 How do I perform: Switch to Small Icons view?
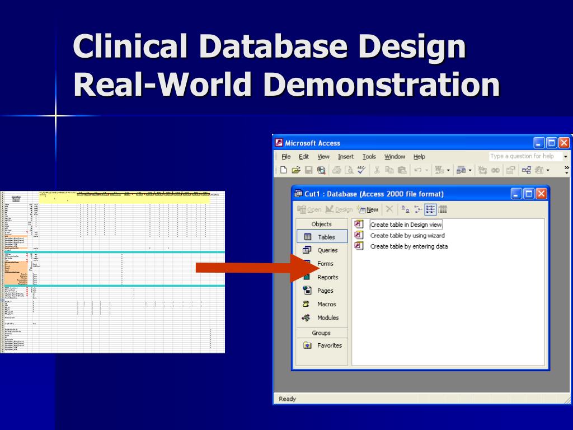click(418, 209)
